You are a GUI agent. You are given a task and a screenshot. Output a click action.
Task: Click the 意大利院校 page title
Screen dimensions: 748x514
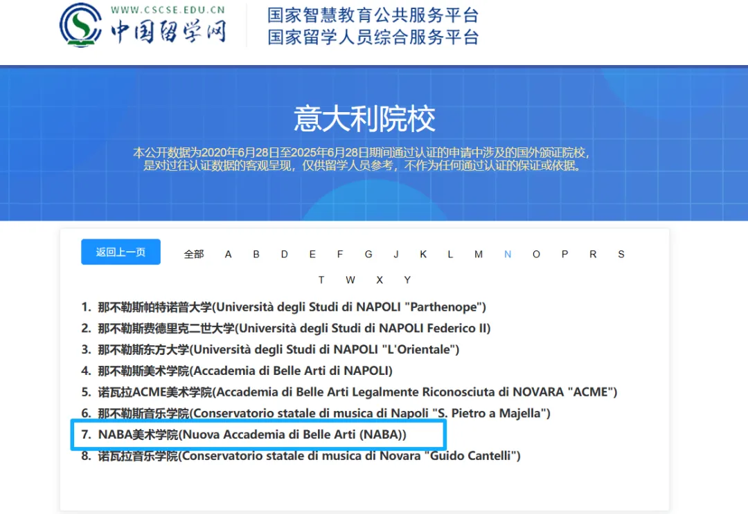(x=364, y=118)
